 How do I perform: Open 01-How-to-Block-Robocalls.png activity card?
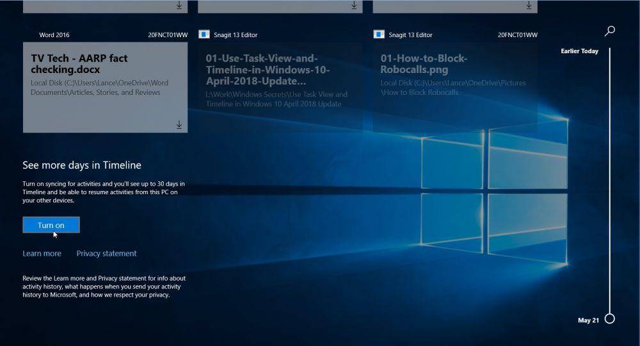click(x=455, y=87)
